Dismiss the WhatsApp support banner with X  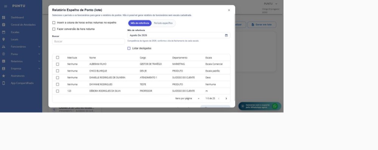(x=243, y=106)
